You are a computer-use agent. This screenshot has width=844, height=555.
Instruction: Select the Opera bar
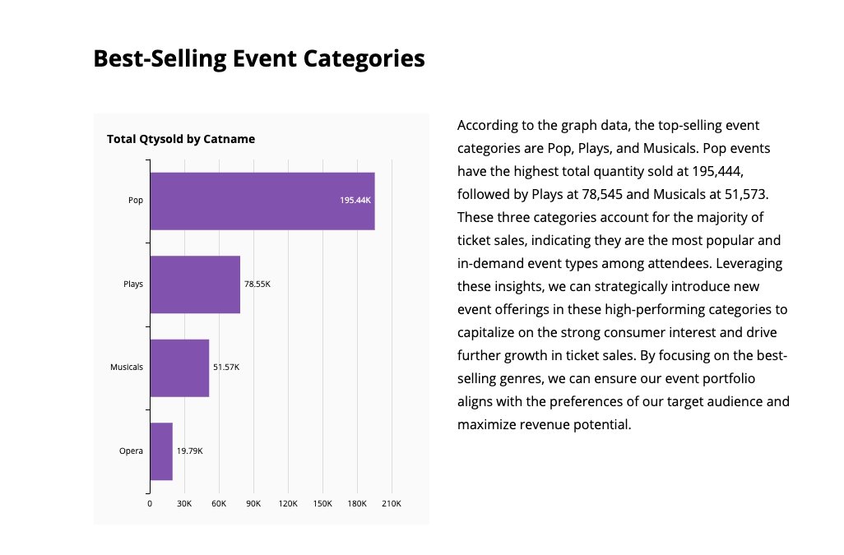[x=161, y=451]
